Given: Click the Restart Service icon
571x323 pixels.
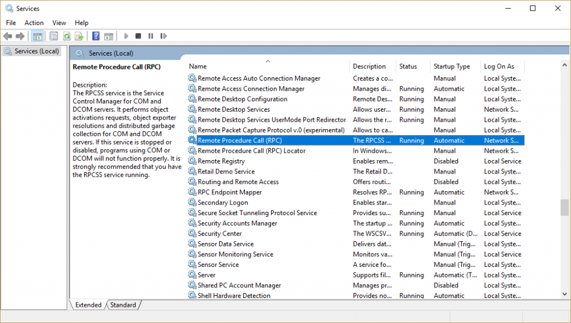Looking at the screenshot, I should pyautogui.click(x=163, y=36).
